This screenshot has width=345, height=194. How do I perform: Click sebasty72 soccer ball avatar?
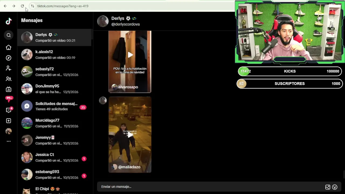click(x=27, y=72)
